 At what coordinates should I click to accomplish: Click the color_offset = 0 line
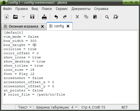coord(21,53)
